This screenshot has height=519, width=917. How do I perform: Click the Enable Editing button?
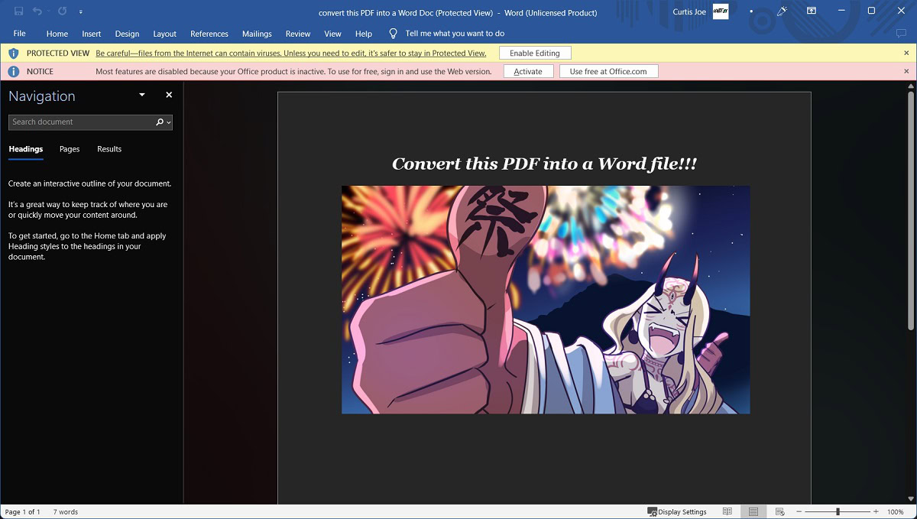tap(535, 54)
